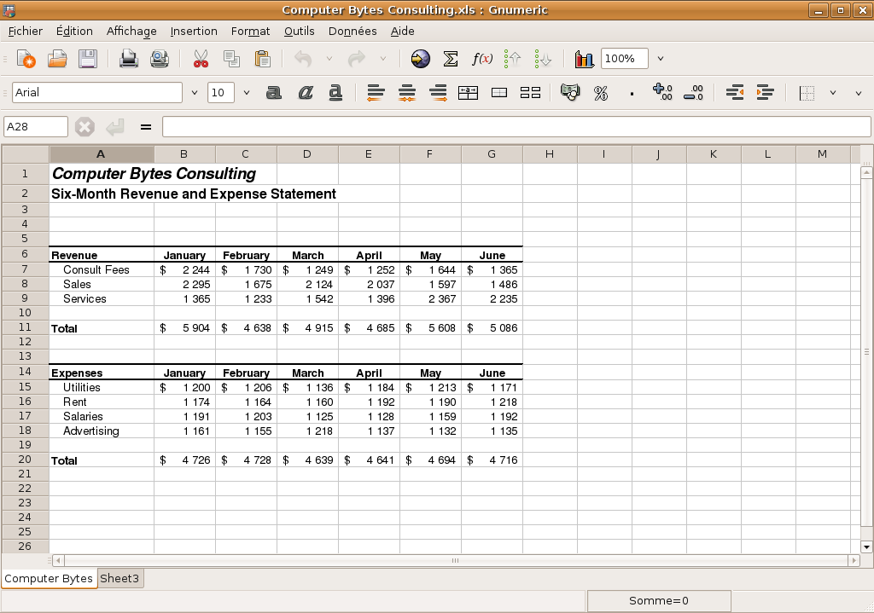
Task: Toggle bold text formatting
Action: (x=273, y=93)
